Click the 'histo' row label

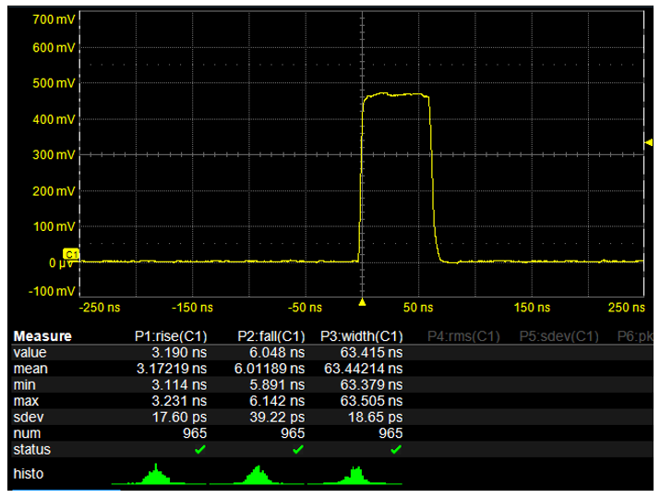(29, 474)
